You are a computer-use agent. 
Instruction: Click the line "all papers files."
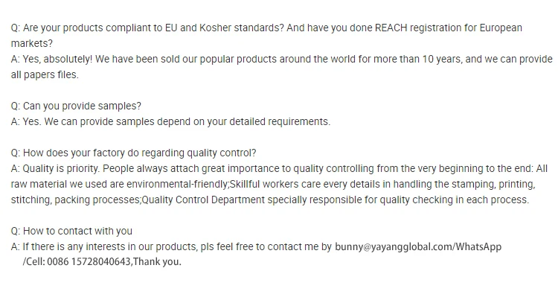pos(45,74)
